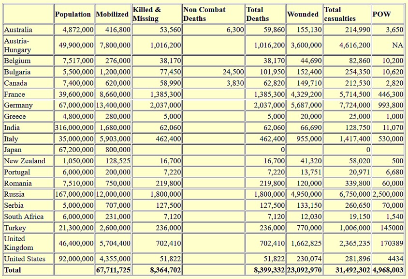Click France's wounded figure 4,329,200
The height and width of the screenshot is (279, 408).
click(304, 94)
